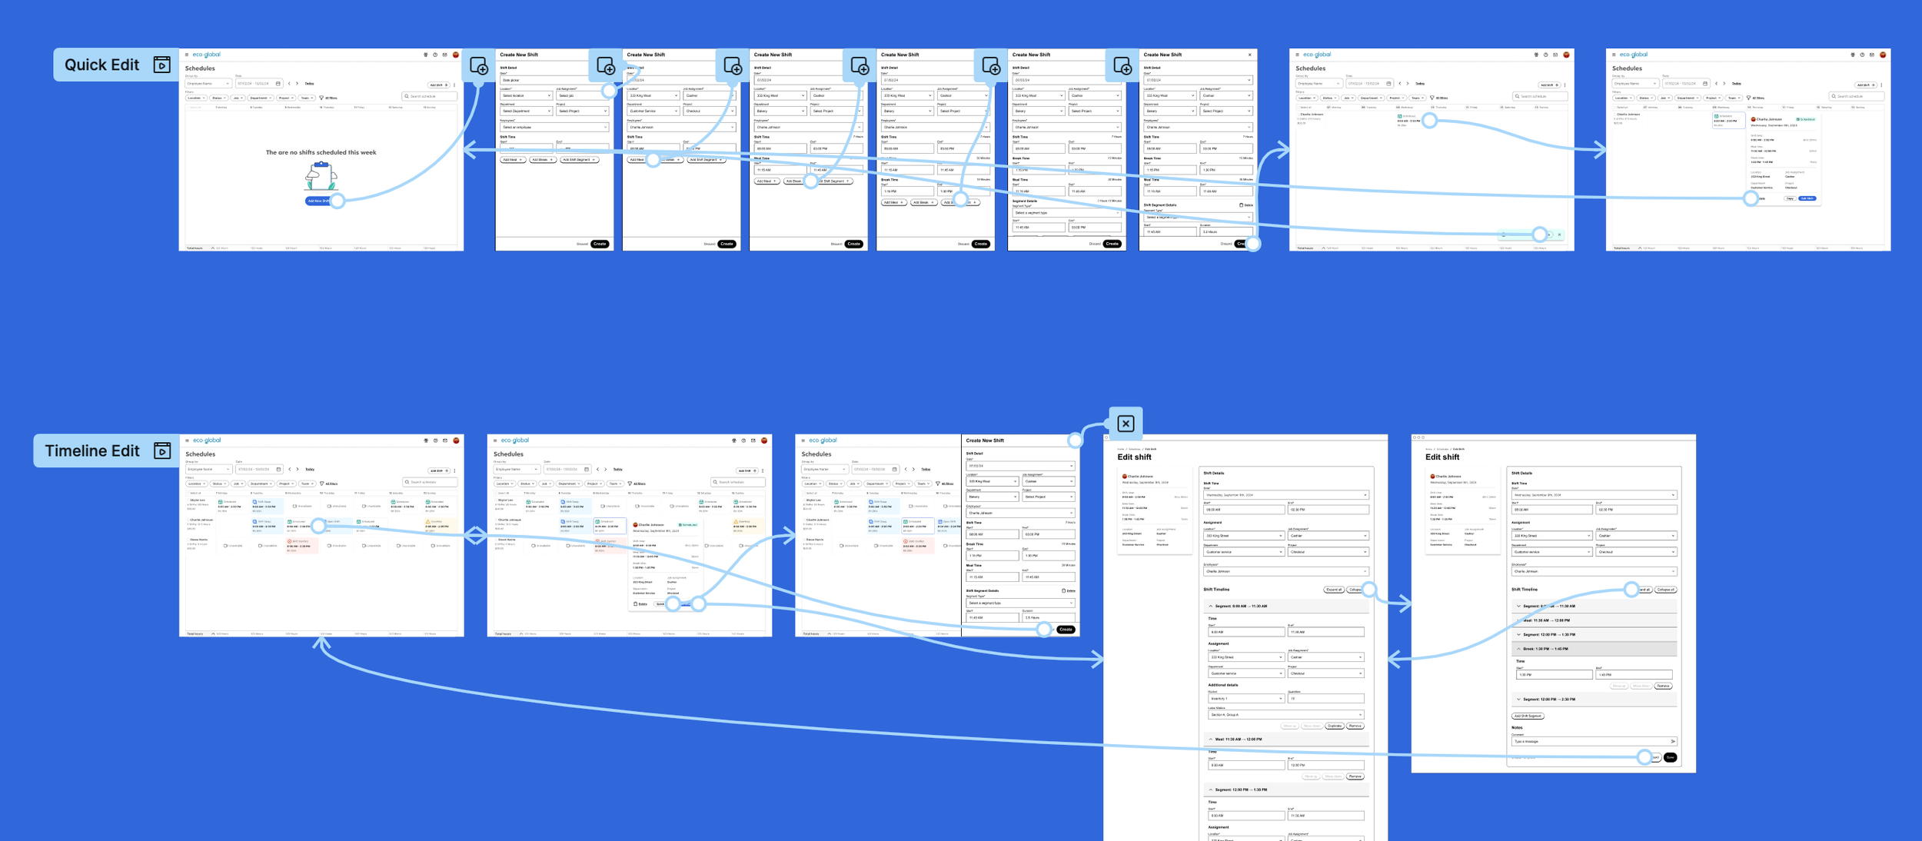Click the user avatar in first Quick Edit frame
Viewport: 1922px width, 841px height.
tap(456, 55)
